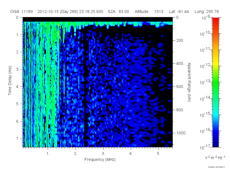Click the 'Altitude: 1513' header value
Screen dimensions: 230x173
click(x=149, y=12)
